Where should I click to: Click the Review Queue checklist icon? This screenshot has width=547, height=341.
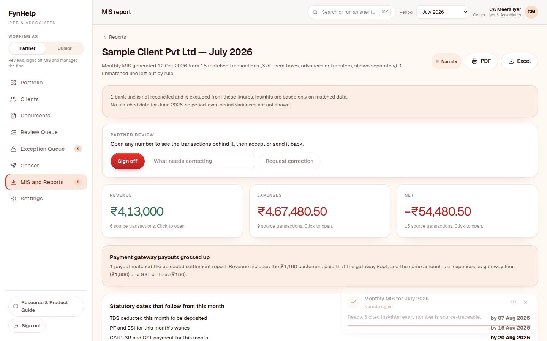[x=13, y=132]
